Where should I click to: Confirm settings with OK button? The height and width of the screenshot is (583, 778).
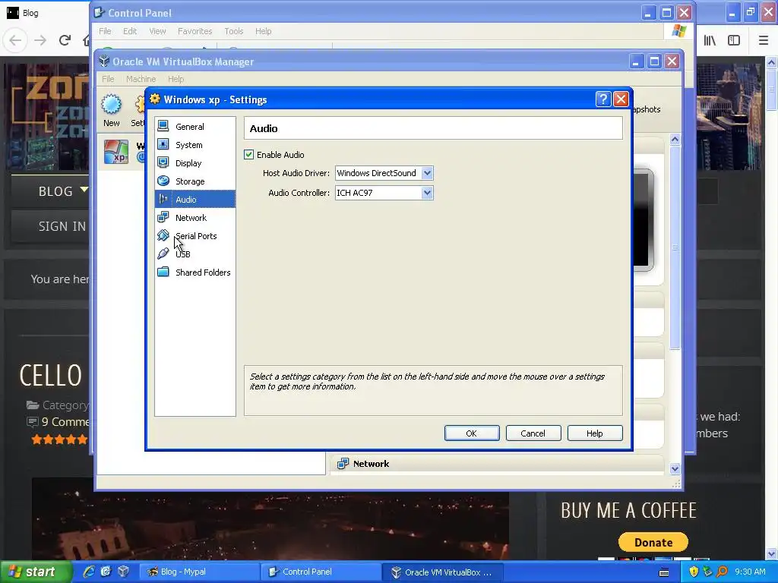(472, 433)
